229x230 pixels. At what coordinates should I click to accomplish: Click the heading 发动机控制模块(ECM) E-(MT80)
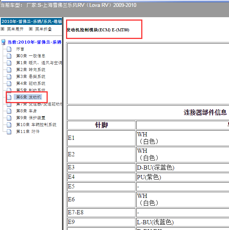98,30
